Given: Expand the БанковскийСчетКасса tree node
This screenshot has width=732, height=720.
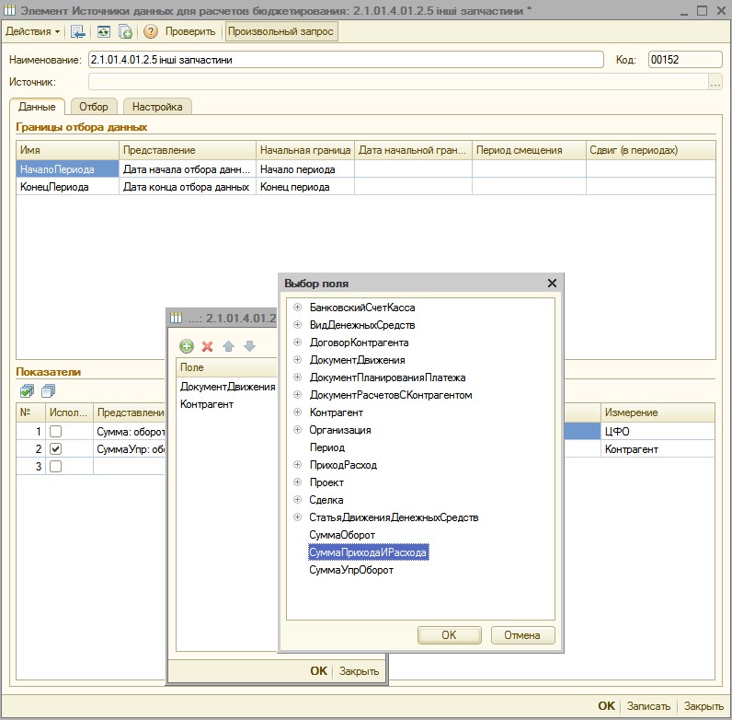Looking at the screenshot, I should [297, 308].
